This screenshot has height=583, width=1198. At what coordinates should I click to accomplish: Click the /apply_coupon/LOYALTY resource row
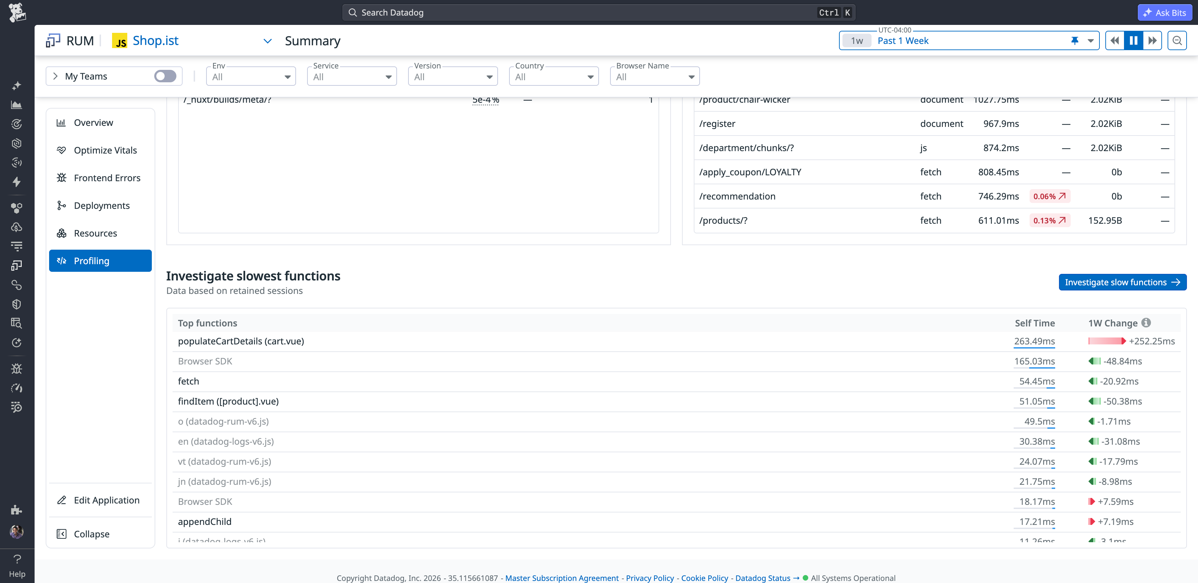[x=934, y=172]
